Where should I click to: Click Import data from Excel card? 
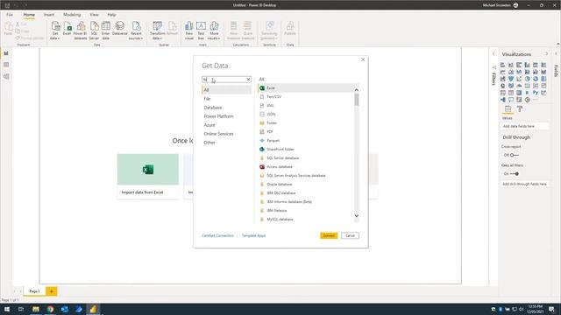(148, 176)
